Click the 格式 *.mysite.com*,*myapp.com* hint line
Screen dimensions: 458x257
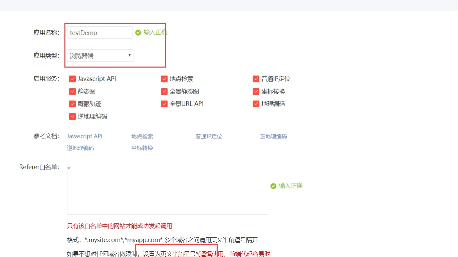pos(163,240)
